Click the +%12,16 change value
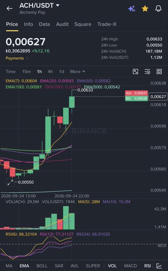Screen dimensions: 168x271 pos(41,51)
